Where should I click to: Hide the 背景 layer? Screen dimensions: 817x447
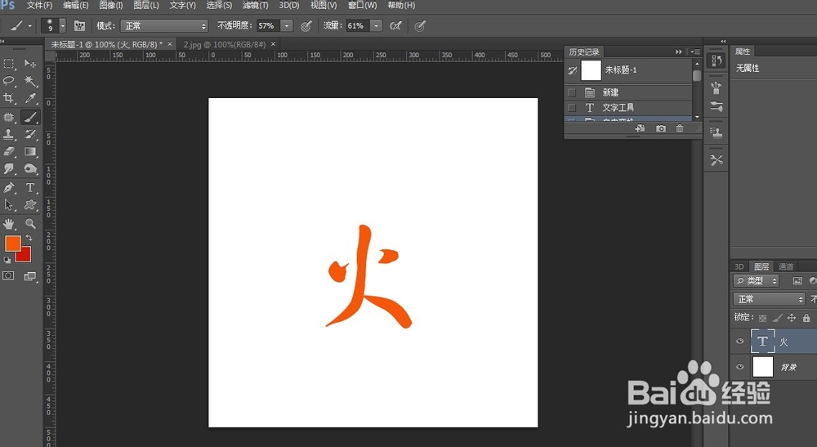tap(740, 367)
